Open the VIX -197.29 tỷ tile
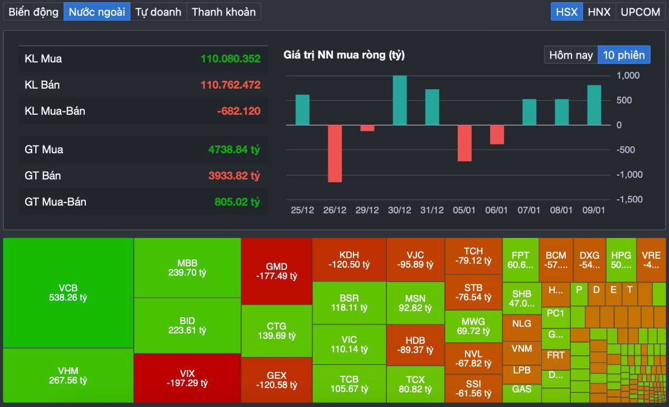 [187, 378]
